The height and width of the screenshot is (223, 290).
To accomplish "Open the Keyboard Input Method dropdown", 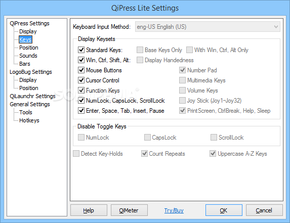I will click(x=208, y=27).
